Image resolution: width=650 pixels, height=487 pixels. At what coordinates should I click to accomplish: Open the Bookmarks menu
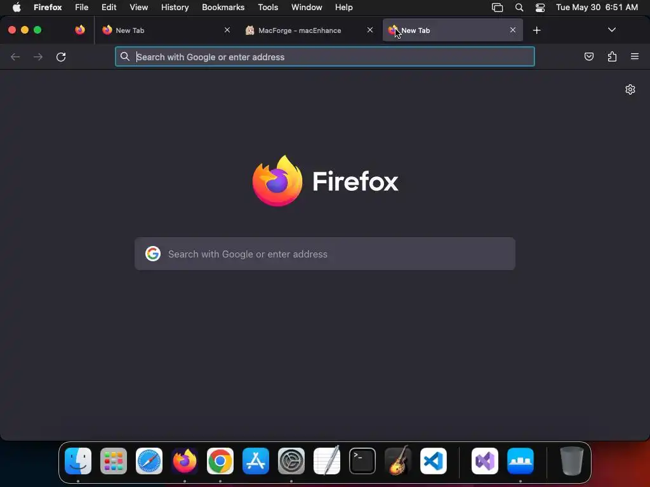pyautogui.click(x=223, y=7)
